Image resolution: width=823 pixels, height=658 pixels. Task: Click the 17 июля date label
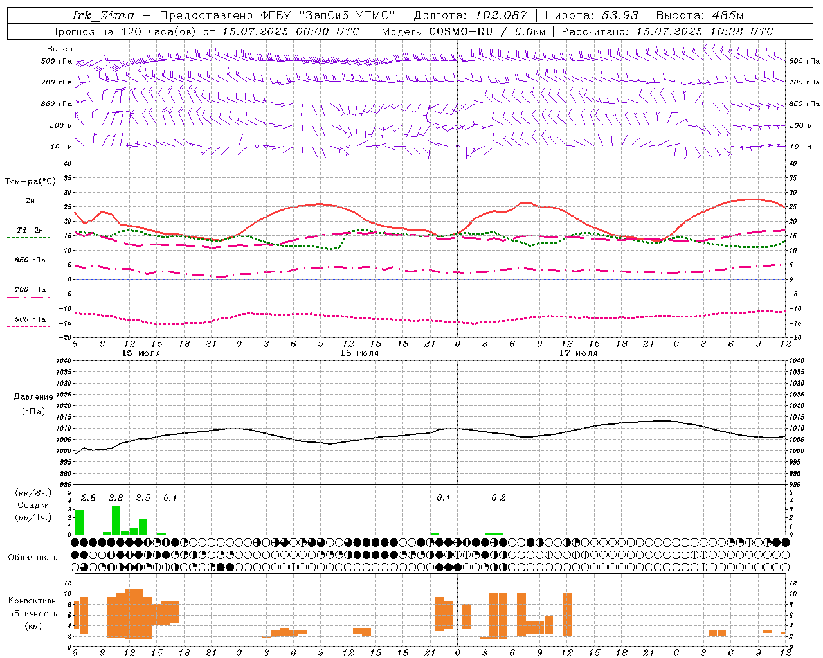pyautogui.click(x=578, y=353)
